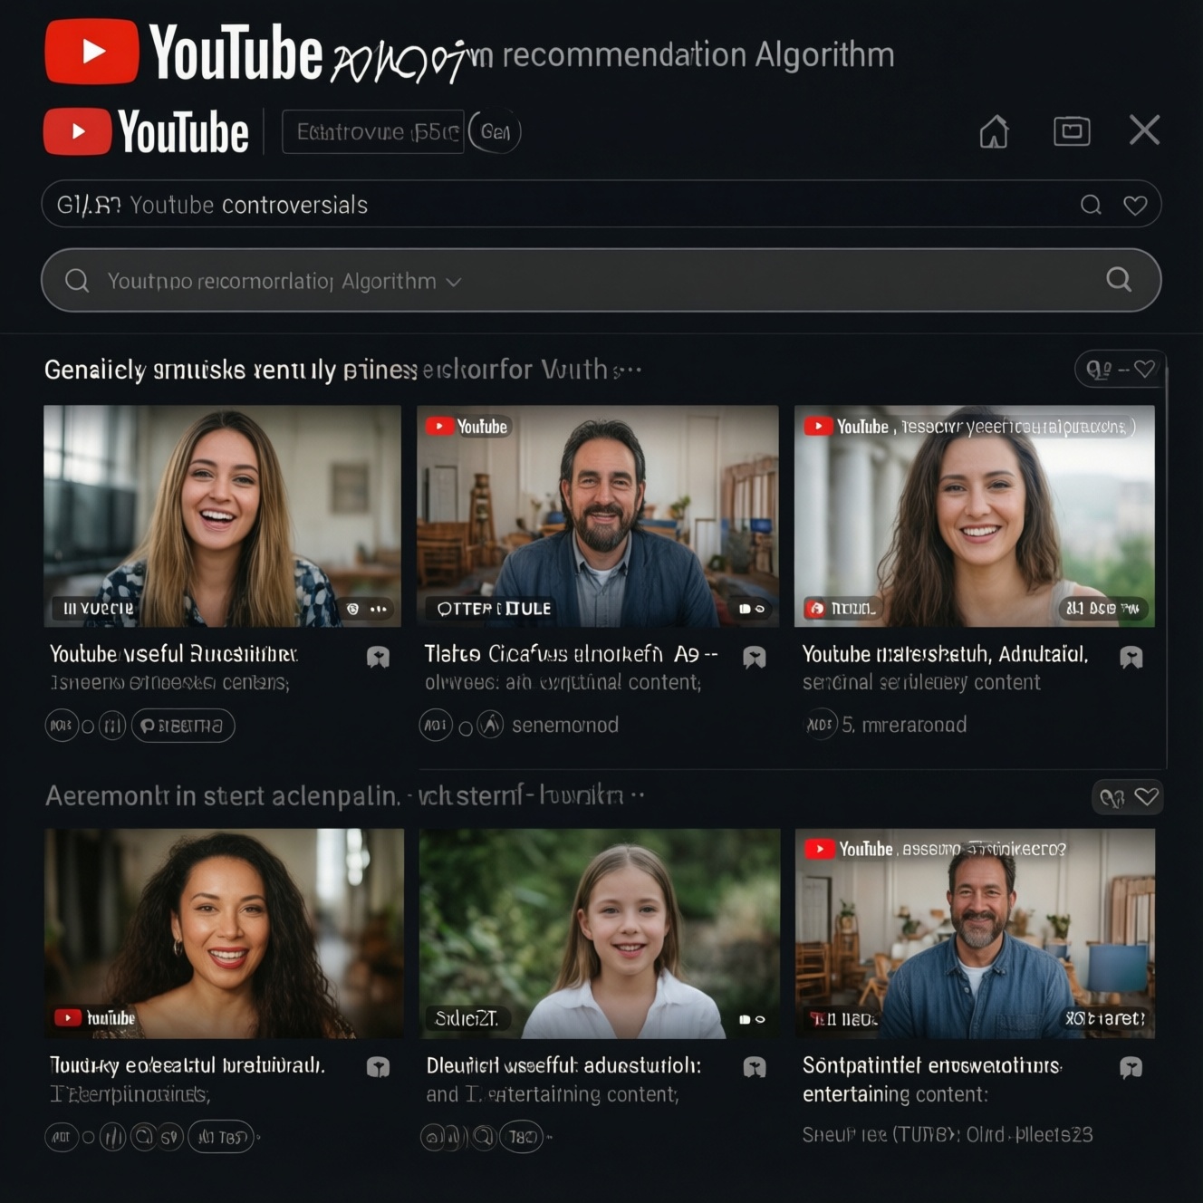Click the YouTube badge on the curly-haired woman thumbnail
1203x1203 pixels.
pyautogui.click(x=95, y=1018)
